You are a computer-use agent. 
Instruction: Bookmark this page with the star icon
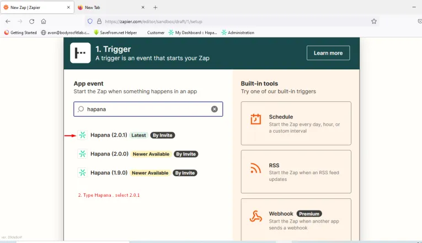pyautogui.click(x=373, y=21)
